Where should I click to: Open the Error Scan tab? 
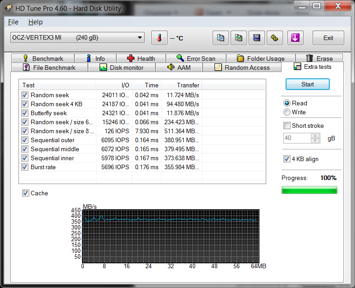click(196, 58)
